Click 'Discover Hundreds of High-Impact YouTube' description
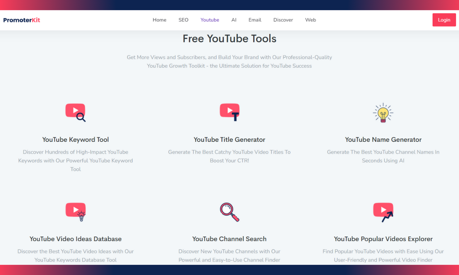Image resolution: width=459 pixels, height=275 pixels. [76, 161]
